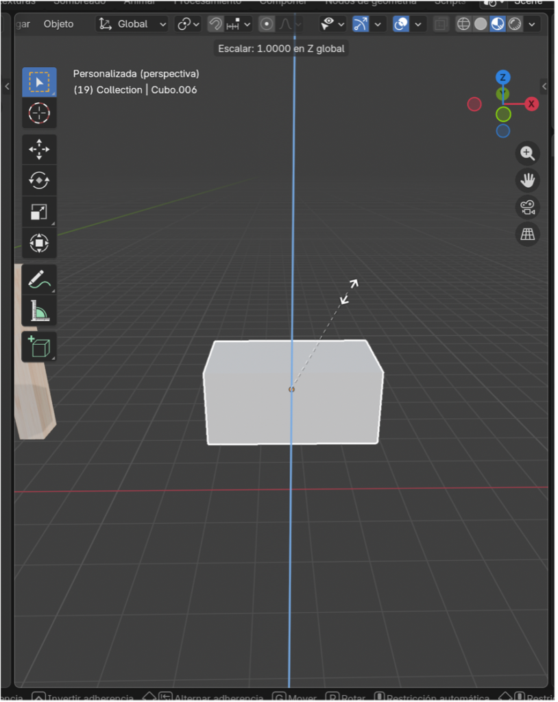The width and height of the screenshot is (558, 702).
Task: Switch perspective/orthographic with the grid button
Action: [x=527, y=234]
